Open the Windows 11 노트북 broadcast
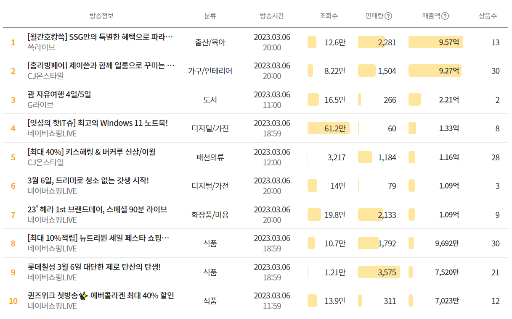 tap(98, 123)
